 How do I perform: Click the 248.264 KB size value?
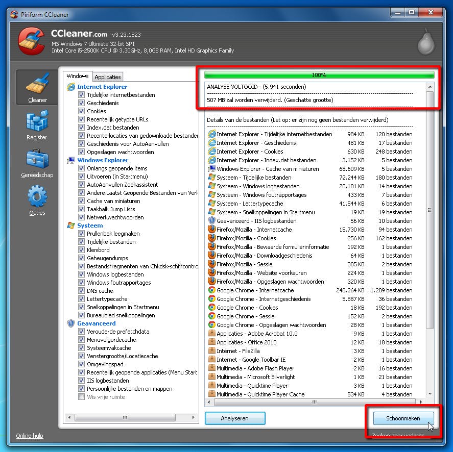[350, 290]
